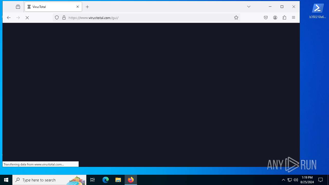Go back one page
Viewport: 329px width, 185px height.
point(9,17)
